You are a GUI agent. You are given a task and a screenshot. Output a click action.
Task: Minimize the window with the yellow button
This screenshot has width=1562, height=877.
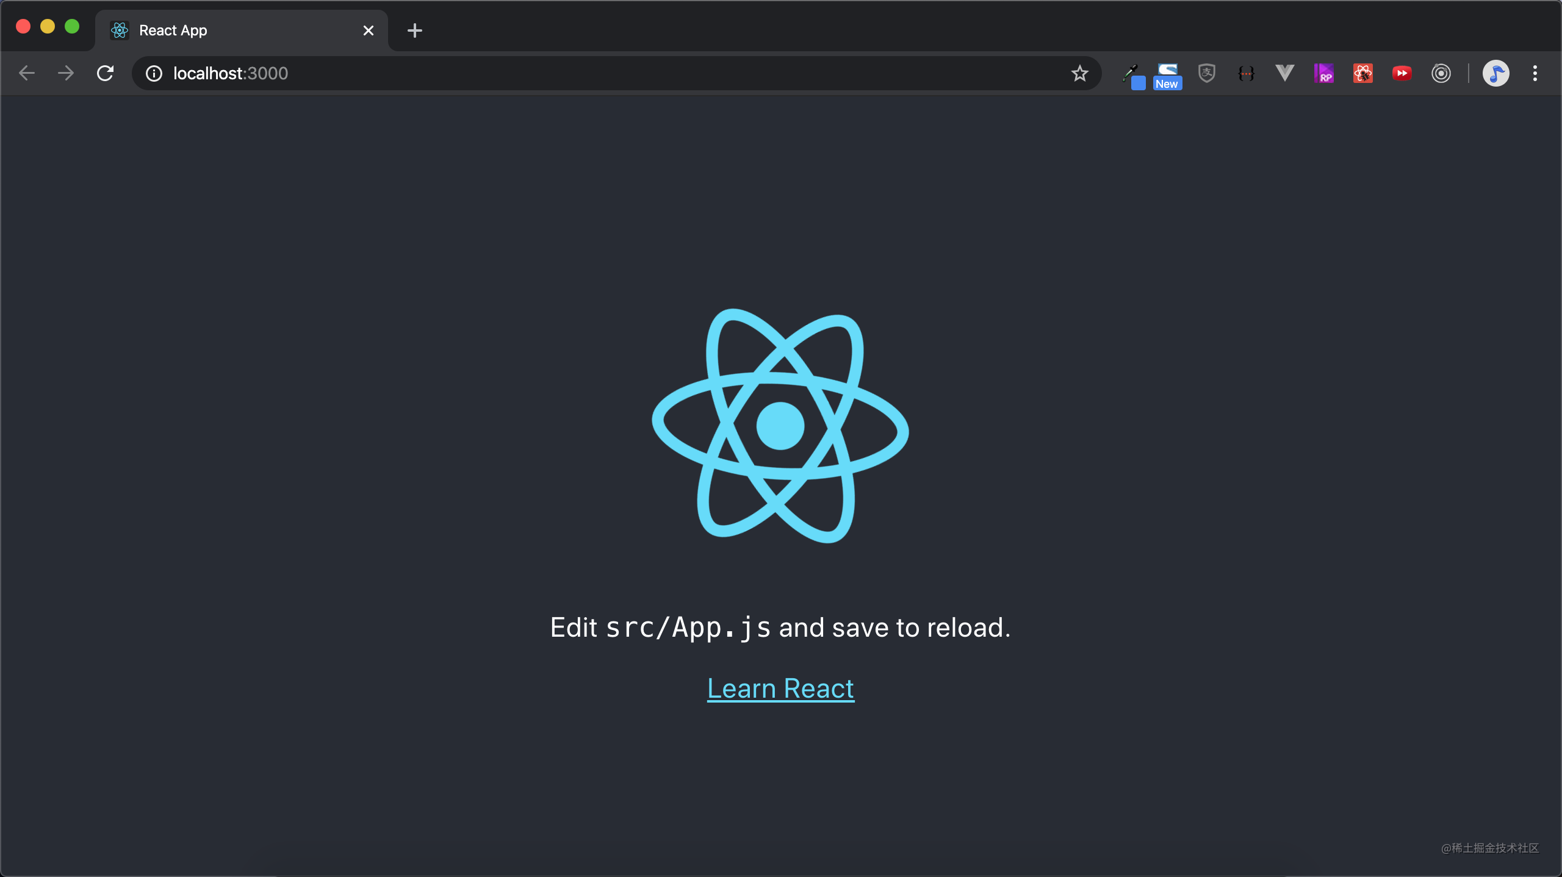tap(48, 26)
